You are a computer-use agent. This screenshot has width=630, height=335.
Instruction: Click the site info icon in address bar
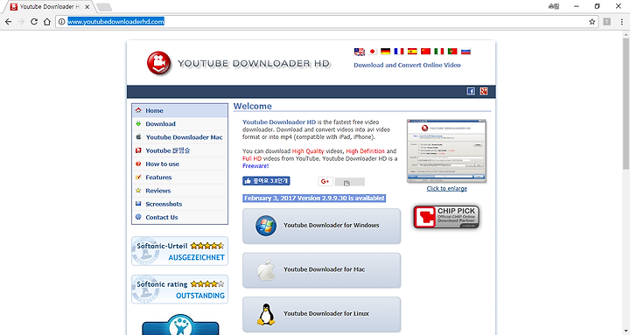click(61, 22)
